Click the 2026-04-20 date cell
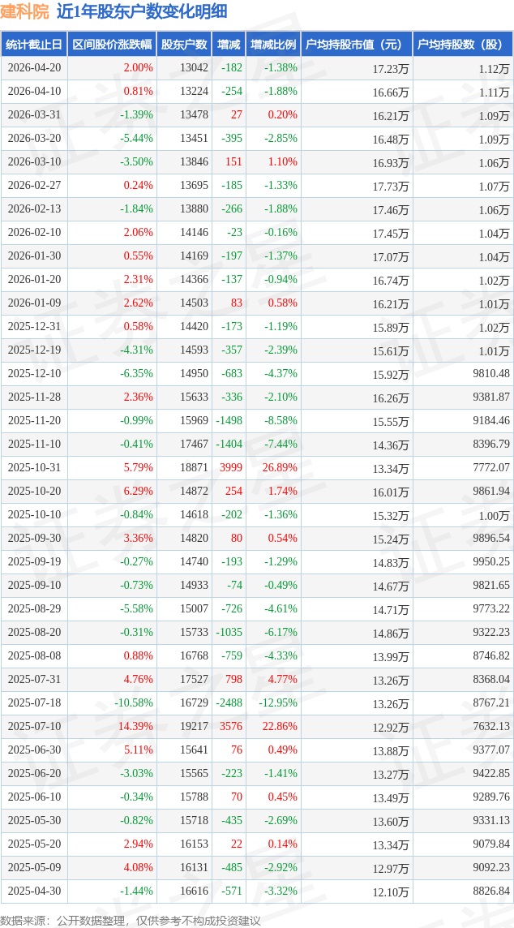The height and width of the screenshot is (928, 514). (x=34, y=68)
